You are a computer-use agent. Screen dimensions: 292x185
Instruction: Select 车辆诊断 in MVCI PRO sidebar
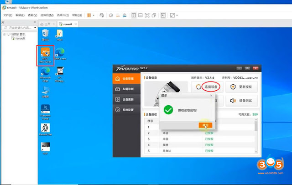click(126, 89)
